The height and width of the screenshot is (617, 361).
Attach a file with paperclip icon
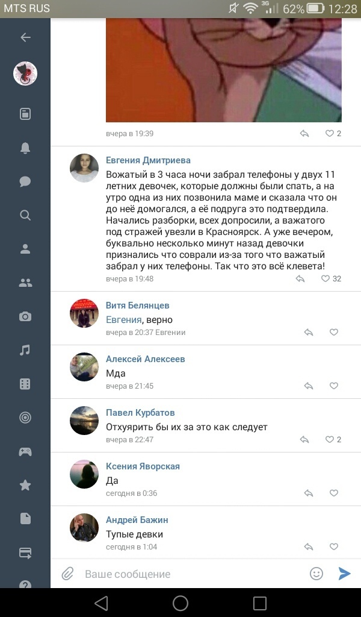click(67, 574)
